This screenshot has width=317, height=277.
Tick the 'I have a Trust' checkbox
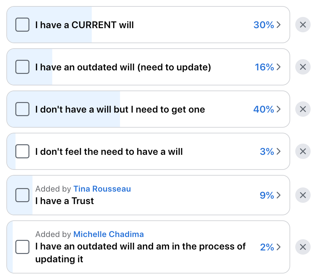click(22, 195)
